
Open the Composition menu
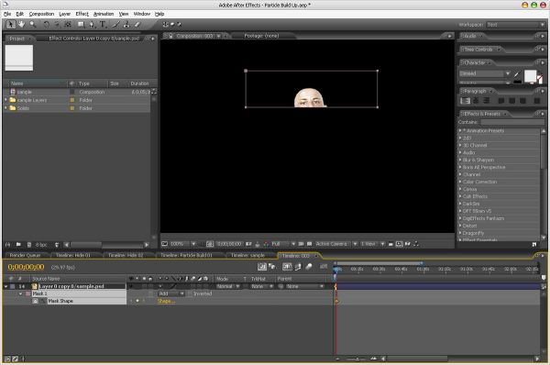41,14
